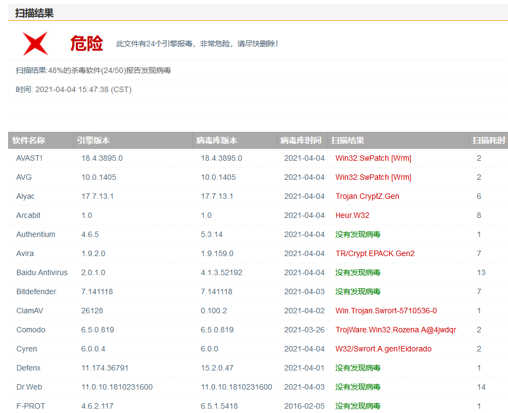Select the Cyren software name

point(27,349)
